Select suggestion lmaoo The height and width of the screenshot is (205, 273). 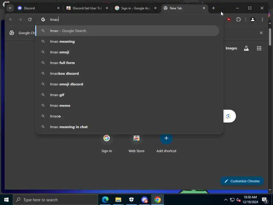pyautogui.click(x=127, y=116)
